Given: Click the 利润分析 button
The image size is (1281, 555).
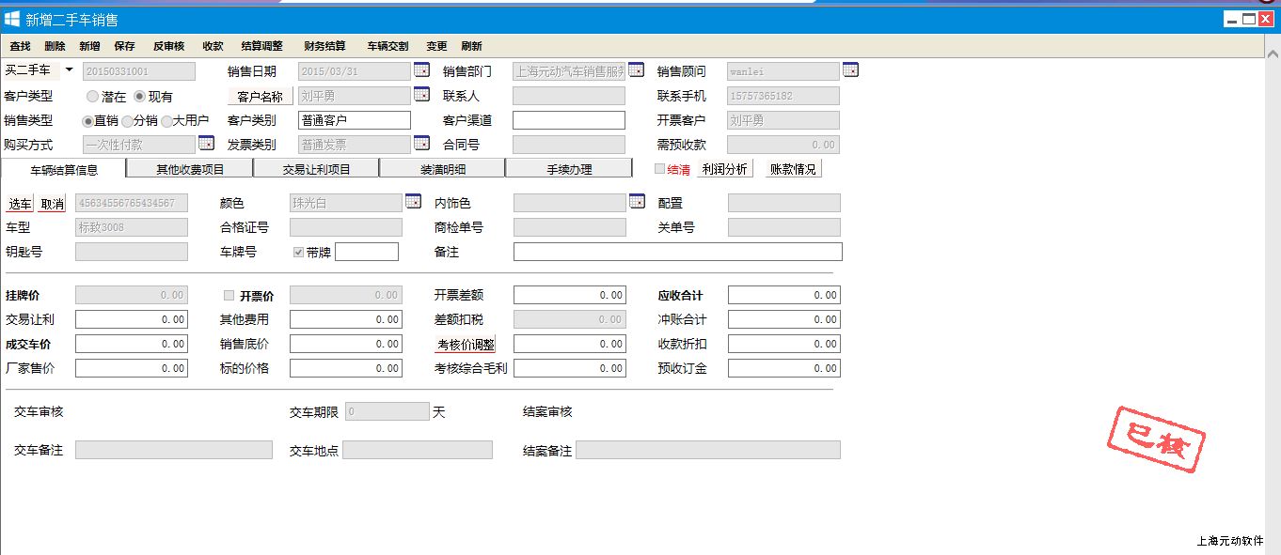Looking at the screenshot, I should 725,169.
